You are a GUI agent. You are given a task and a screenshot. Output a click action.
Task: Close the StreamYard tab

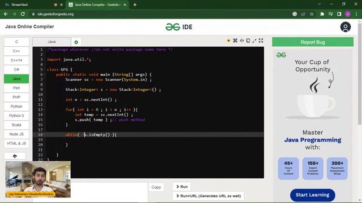click(x=62, y=5)
